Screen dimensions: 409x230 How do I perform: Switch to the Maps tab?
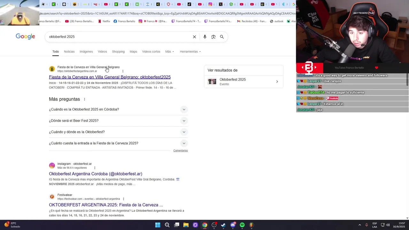(x=133, y=51)
